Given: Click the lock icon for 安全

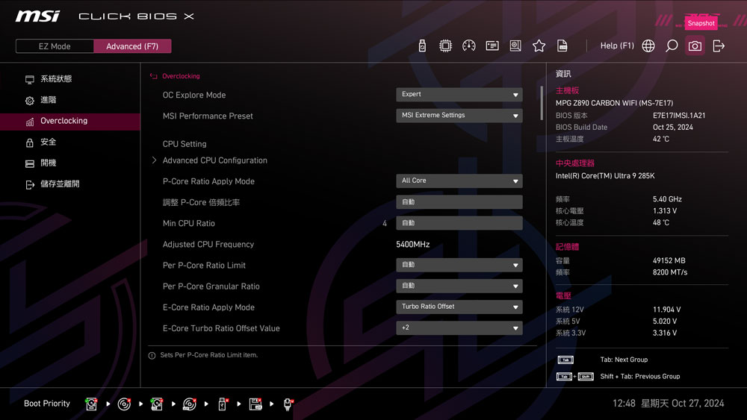Looking at the screenshot, I should pyautogui.click(x=30, y=142).
